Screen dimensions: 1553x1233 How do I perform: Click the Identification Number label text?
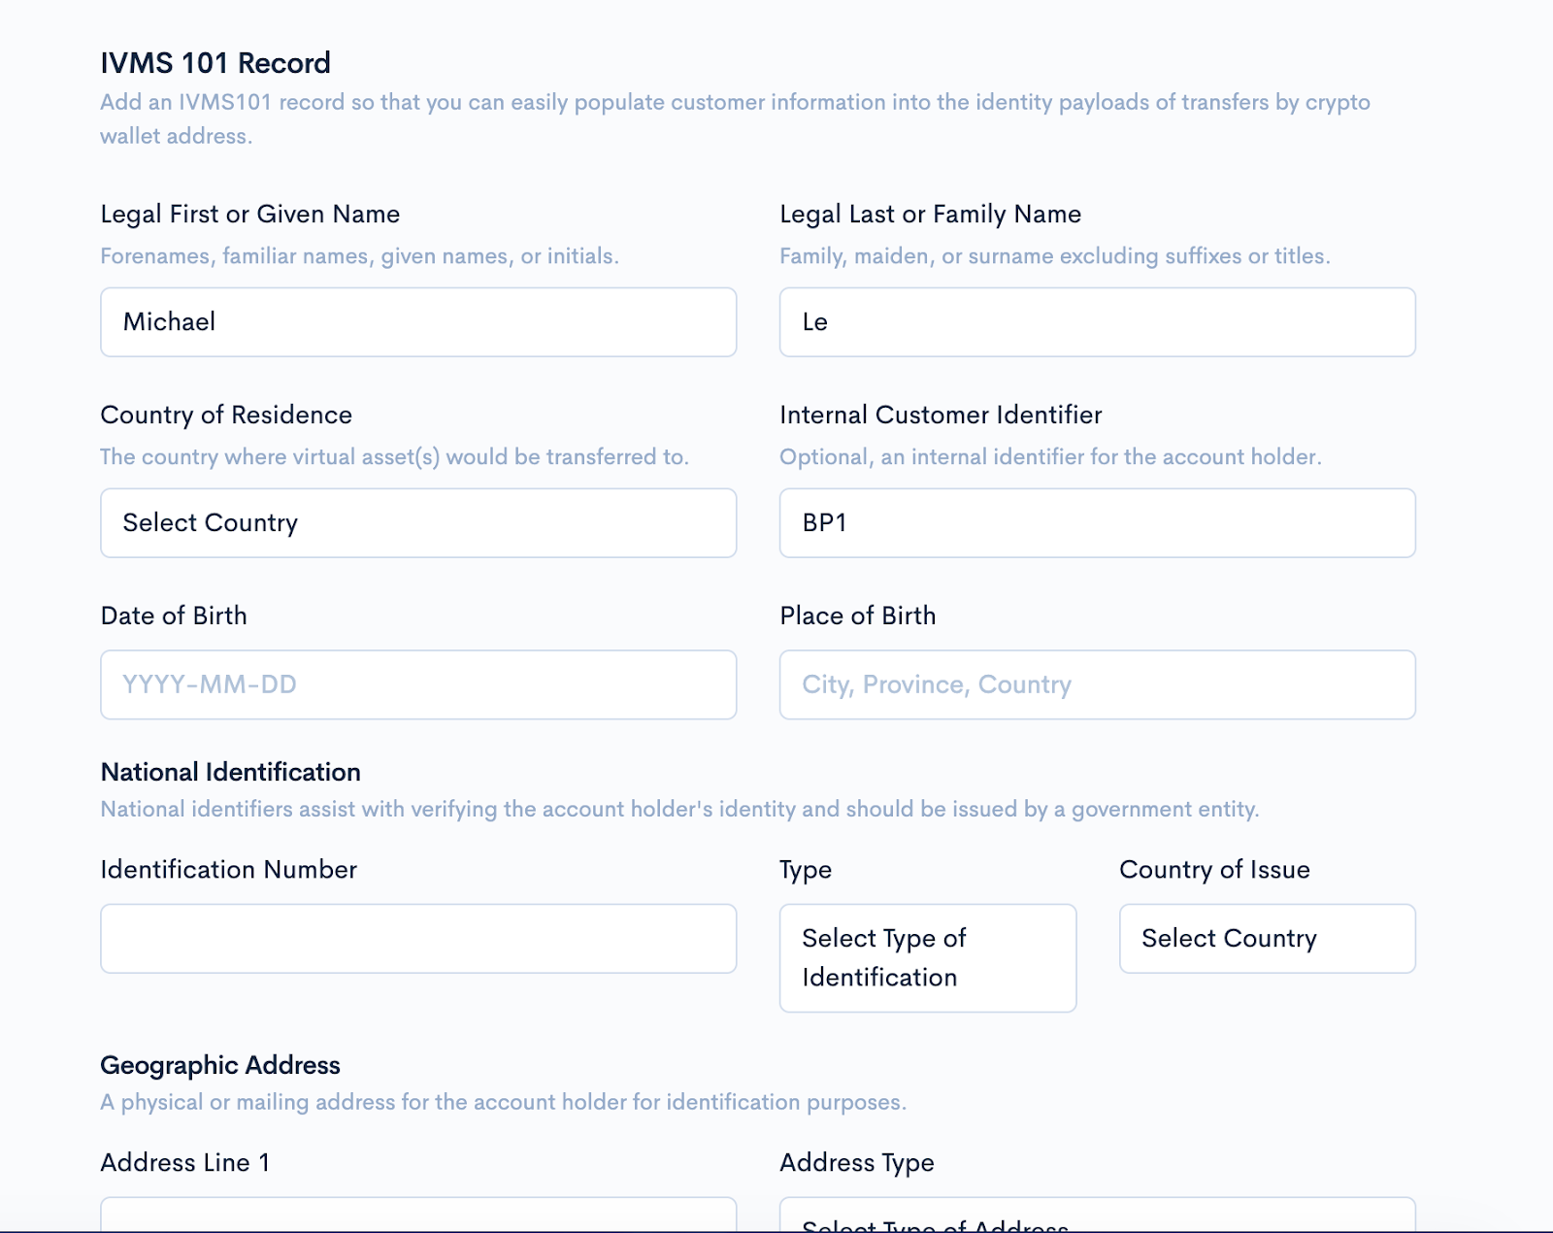[x=229, y=870]
